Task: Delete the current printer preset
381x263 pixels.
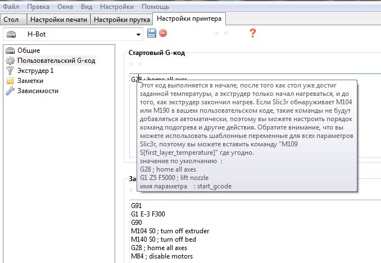Action: [x=163, y=33]
